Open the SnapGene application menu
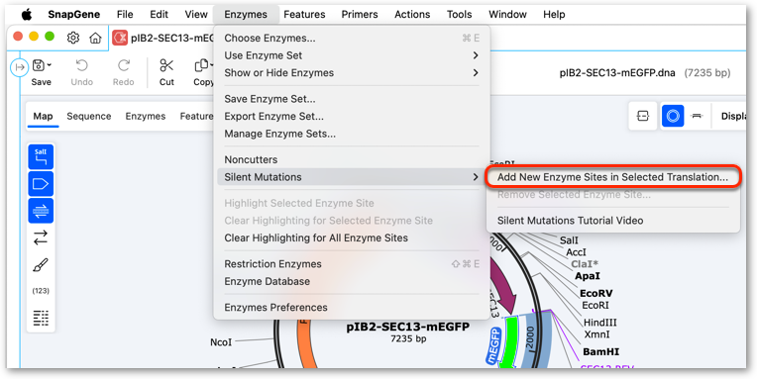 [73, 15]
